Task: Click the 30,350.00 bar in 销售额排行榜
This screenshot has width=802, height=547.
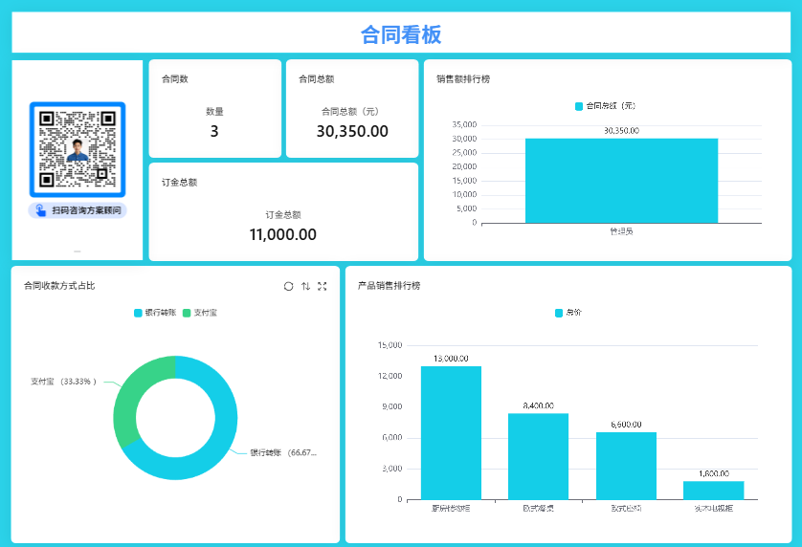Action: click(x=621, y=181)
